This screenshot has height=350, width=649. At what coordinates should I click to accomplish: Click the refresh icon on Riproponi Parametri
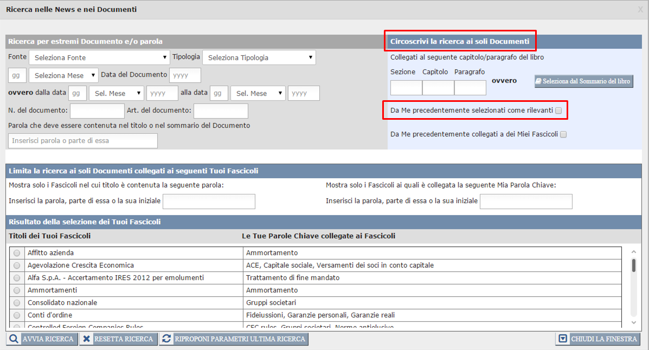point(167,339)
